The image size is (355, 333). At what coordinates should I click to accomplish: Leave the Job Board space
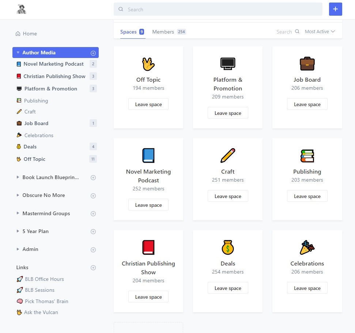[x=307, y=104]
